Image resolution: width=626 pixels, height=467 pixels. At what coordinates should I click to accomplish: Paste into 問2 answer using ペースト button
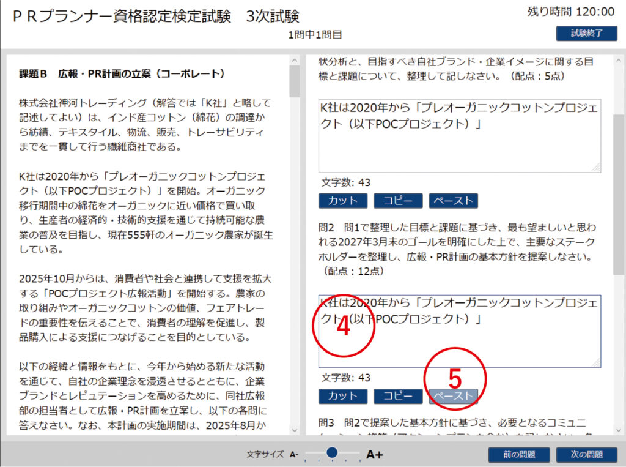453,396
